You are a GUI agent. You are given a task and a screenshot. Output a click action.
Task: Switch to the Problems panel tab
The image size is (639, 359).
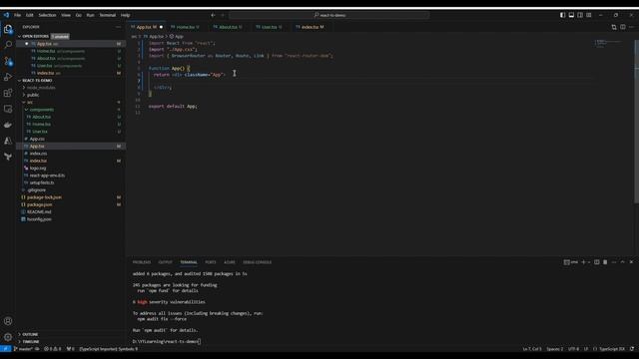142,262
